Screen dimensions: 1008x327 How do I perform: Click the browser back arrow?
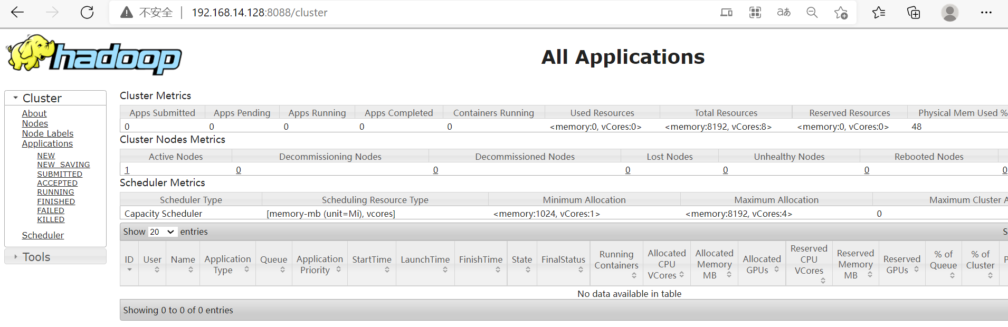pyautogui.click(x=17, y=12)
